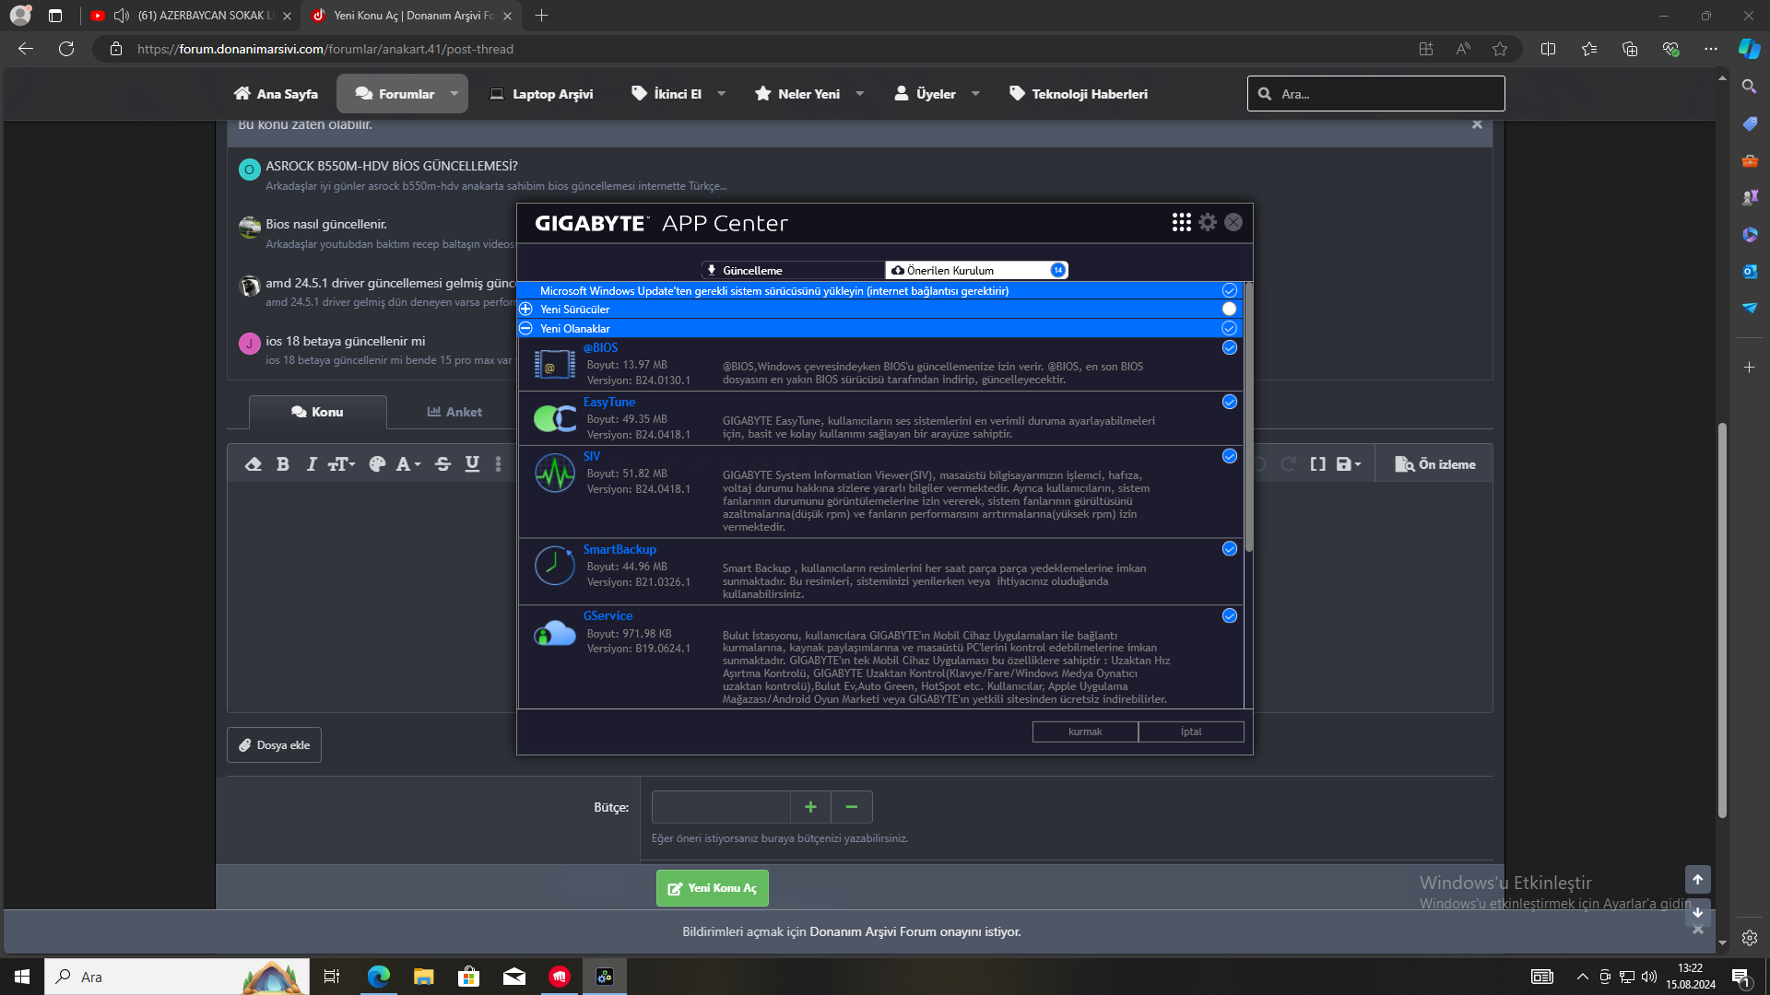Viewport: 1770px width, 995px height.
Task: Open more formatting options dots
Action: pos(499,464)
